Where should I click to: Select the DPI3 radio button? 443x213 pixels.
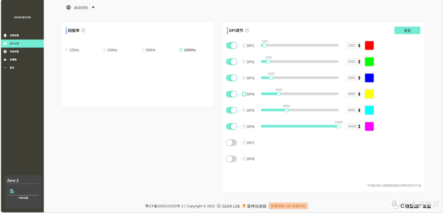244,78
